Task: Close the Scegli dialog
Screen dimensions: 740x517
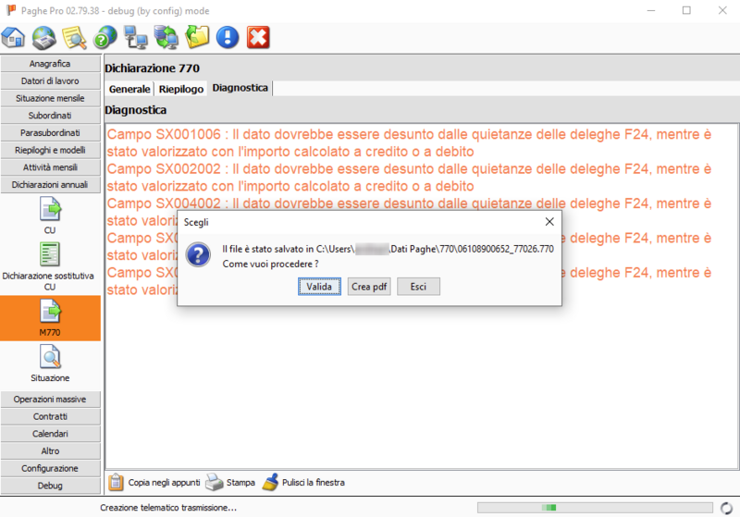Action: tap(549, 222)
